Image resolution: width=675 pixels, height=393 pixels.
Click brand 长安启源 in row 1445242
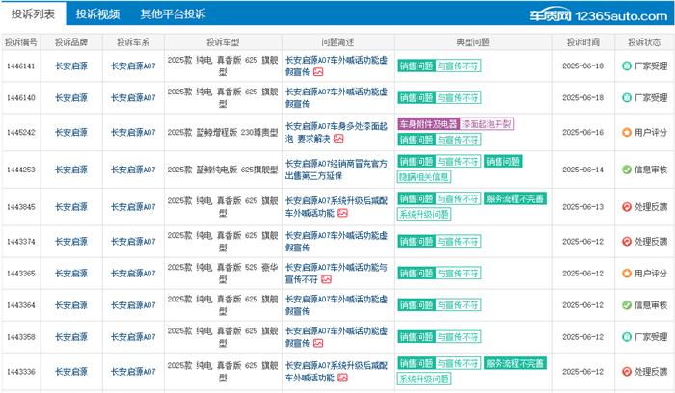click(71, 132)
